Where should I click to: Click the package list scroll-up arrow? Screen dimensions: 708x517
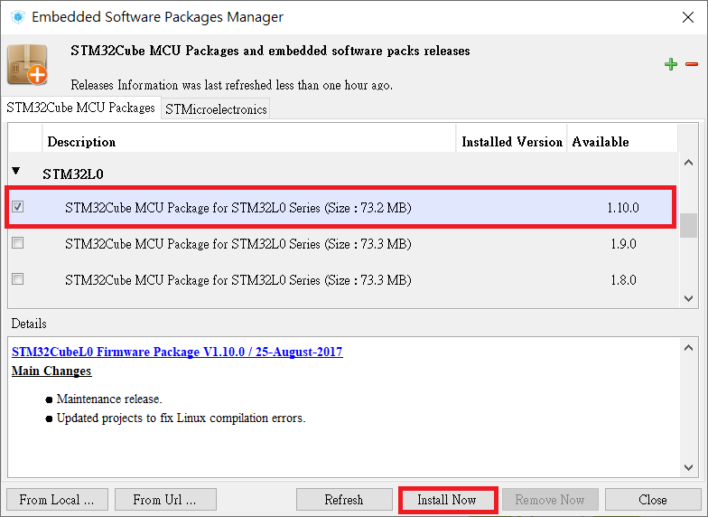[688, 163]
